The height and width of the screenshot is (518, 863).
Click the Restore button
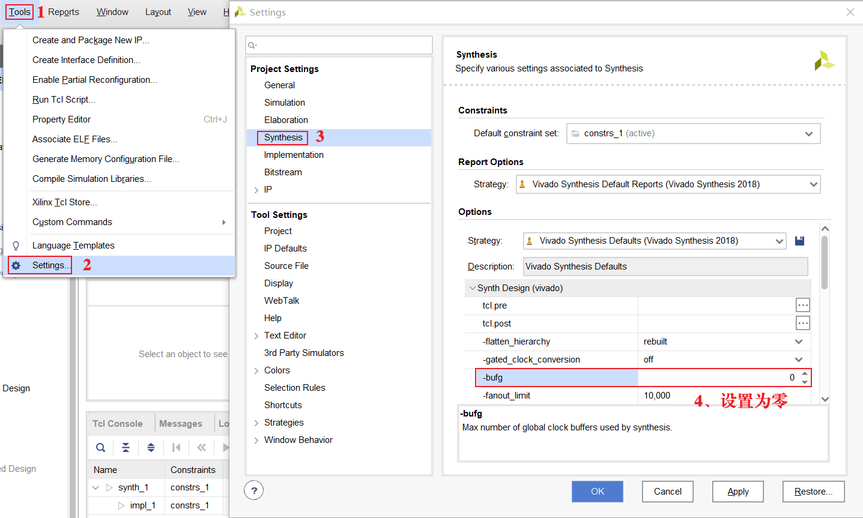point(814,492)
